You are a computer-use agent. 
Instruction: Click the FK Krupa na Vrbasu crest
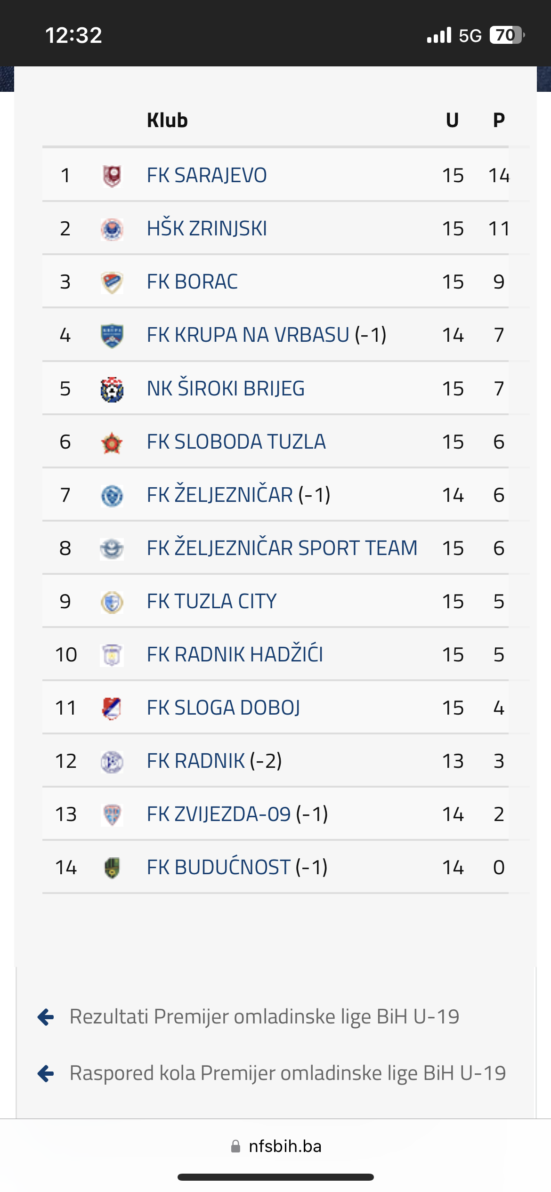[112, 336]
